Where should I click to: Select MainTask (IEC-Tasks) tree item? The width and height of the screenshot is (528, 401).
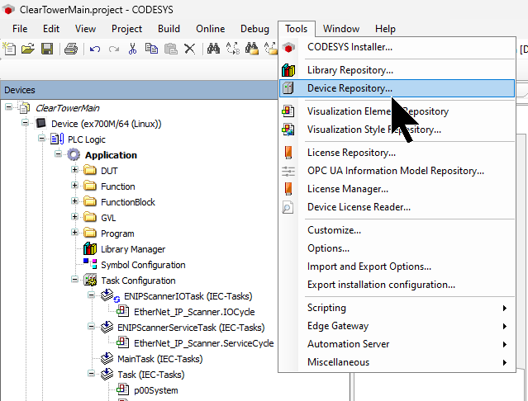[159, 359]
